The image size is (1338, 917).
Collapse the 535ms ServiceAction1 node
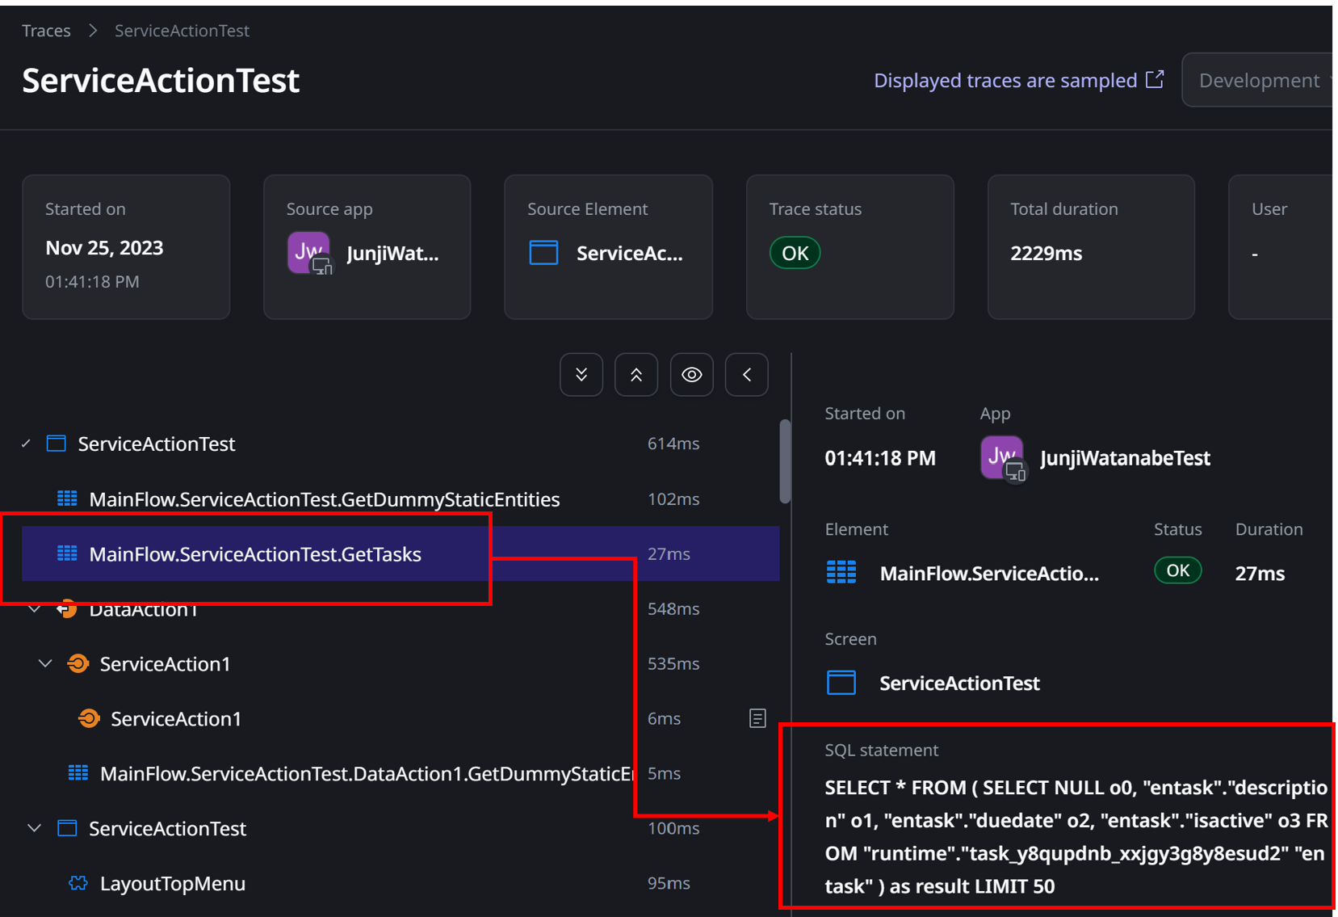click(45, 663)
